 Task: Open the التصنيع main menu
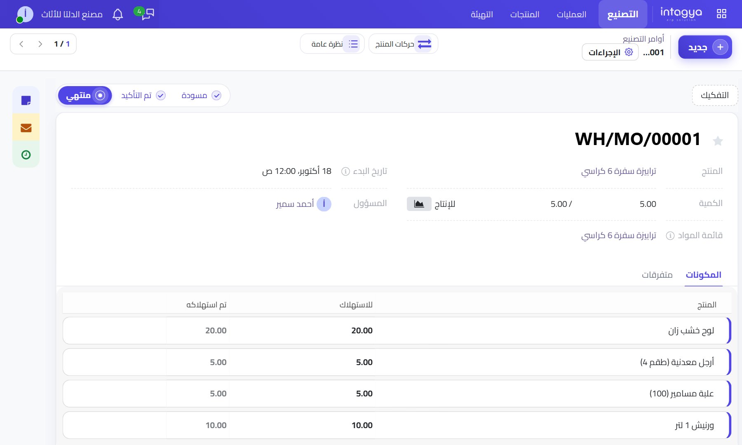point(622,14)
